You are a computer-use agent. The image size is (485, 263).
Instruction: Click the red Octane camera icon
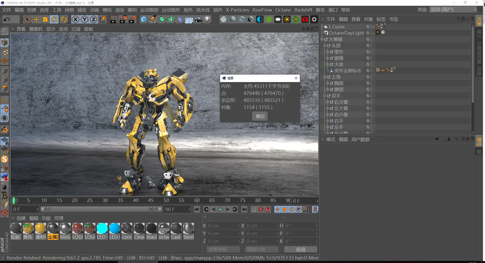click(305, 19)
